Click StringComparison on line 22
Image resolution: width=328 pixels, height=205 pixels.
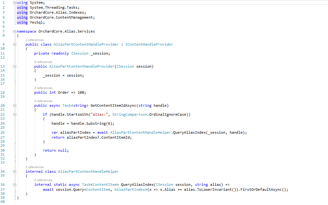130,114
